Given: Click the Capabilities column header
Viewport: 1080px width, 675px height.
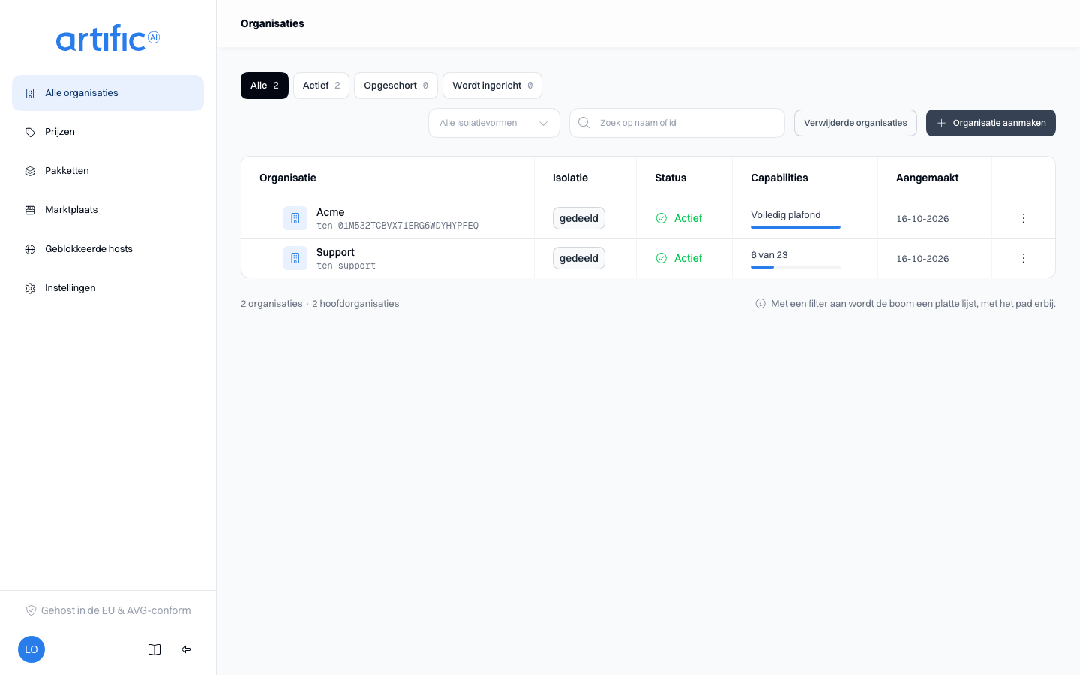Looking at the screenshot, I should pyautogui.click(x=779, y=178).
